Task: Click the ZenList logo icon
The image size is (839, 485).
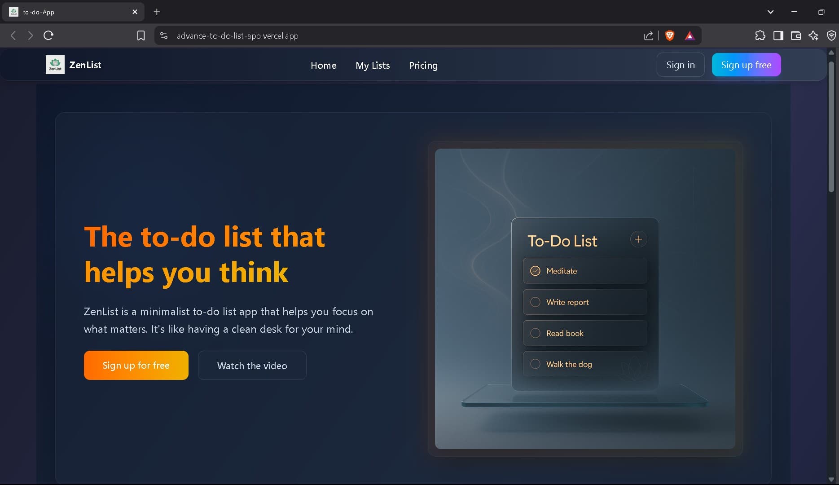Action: coord(55,65)
